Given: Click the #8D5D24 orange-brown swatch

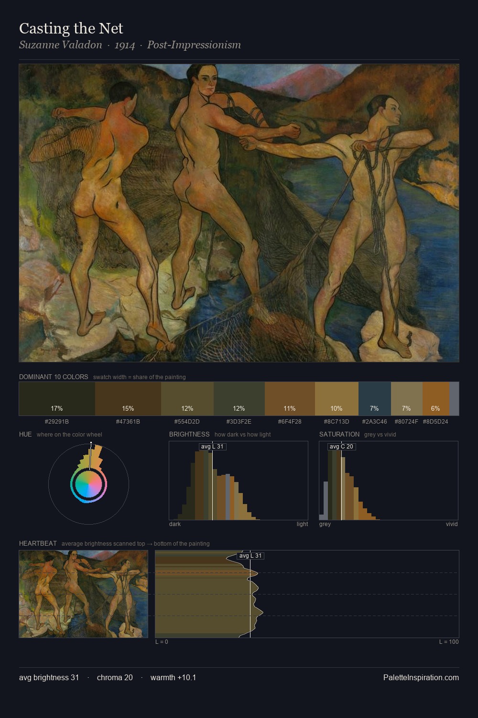Looking at the screenshot, I should 436,399.
